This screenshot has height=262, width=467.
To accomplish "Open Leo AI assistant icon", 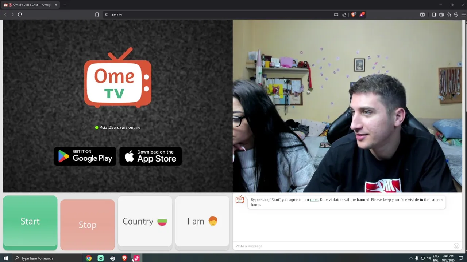I will (x=449, y=15).
